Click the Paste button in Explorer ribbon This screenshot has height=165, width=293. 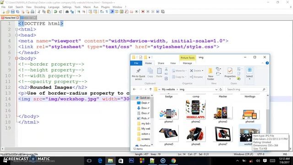click(159, 73)
